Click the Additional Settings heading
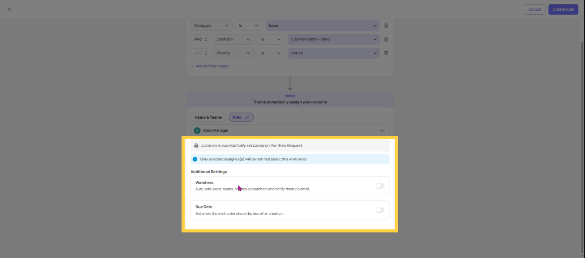The height and width of the screenshot is (258, 585). [x=209, y=172]
